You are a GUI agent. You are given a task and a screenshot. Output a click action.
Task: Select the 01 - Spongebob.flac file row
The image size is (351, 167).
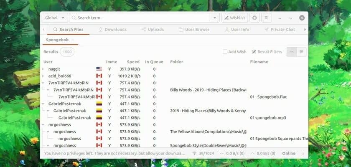[268, 97]
